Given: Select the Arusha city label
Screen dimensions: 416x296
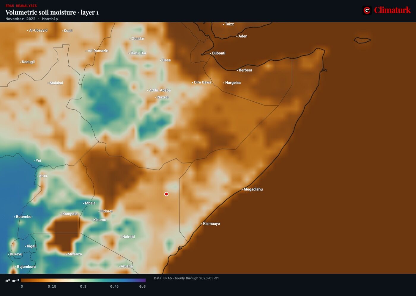Looking at the screenshot, I should pos(127,266).
